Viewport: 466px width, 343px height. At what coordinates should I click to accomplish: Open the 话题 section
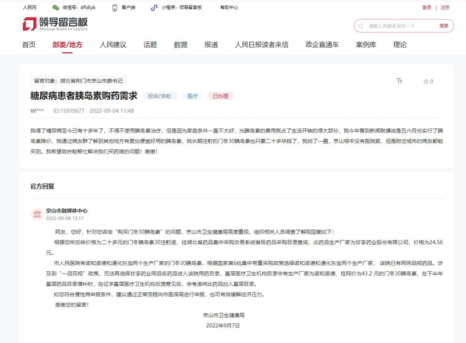[x=150, y=44]
